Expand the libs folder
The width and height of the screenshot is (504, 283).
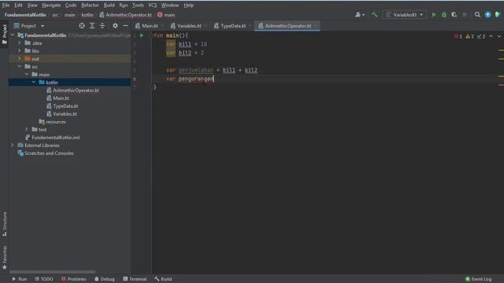click(19, 50)
